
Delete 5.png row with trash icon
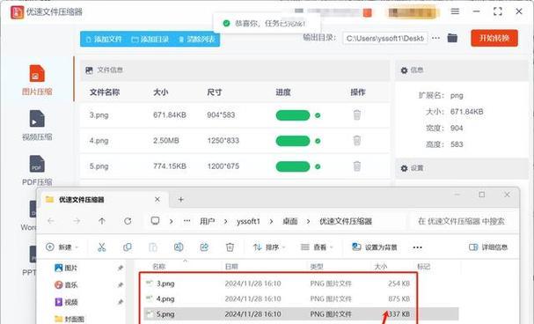[x=356, y=166]
